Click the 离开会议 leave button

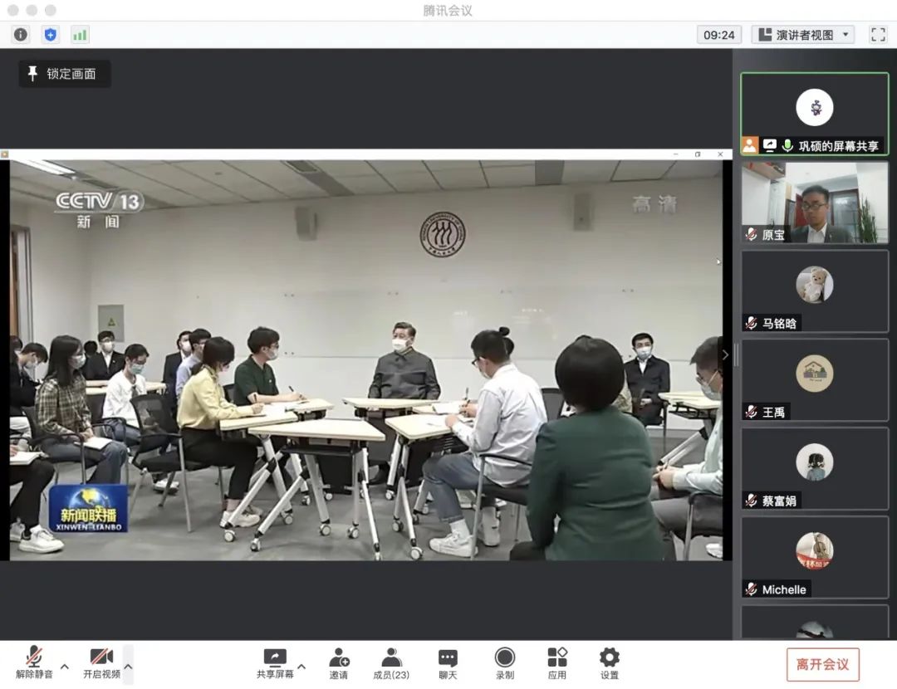coord(822,664)
